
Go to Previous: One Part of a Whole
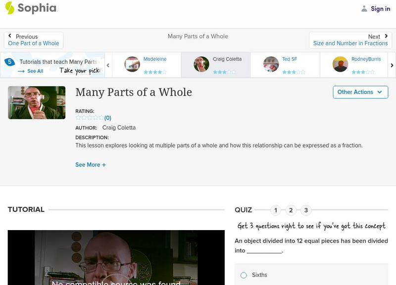(x=34, y=40)
